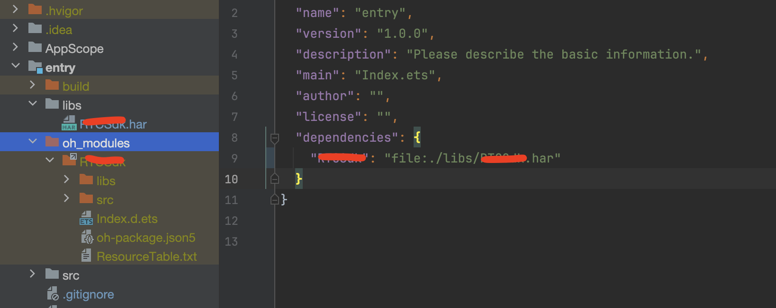Viewport: 776px width, 308px height.
Task: Click the linked SDK folder icon in oh_modules
Action: [70, 160]
